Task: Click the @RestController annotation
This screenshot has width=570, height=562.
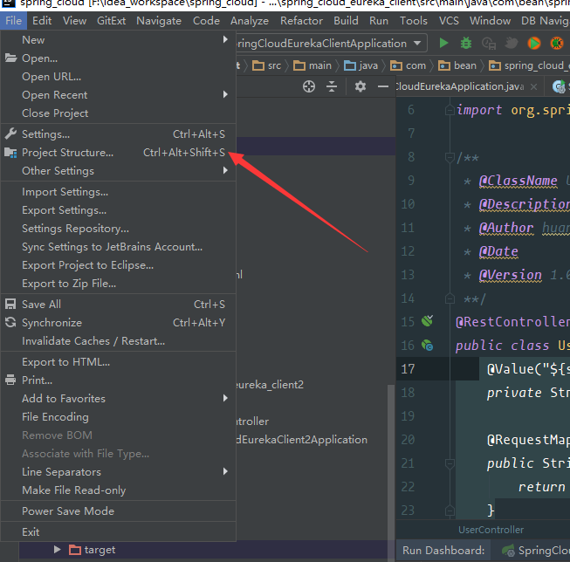Action: 512,322
